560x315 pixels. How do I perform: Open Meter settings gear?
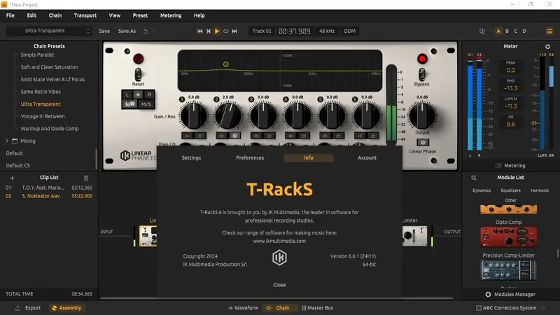click(x=547, y=46)
